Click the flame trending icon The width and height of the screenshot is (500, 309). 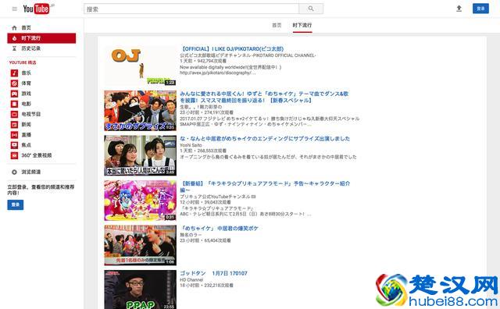[14, 38]
